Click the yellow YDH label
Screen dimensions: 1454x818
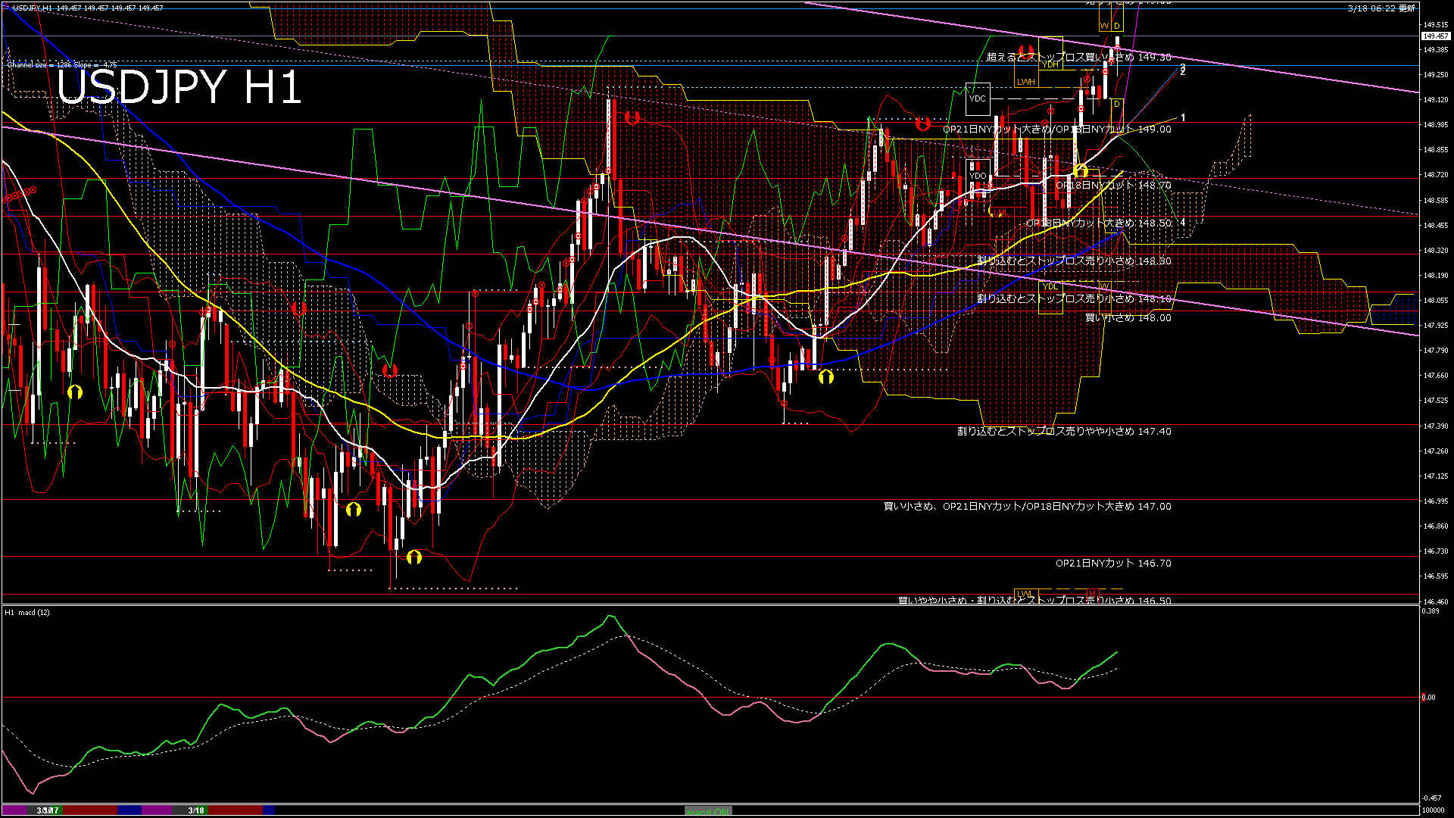pyautogui.click(x=1050, y=64)
